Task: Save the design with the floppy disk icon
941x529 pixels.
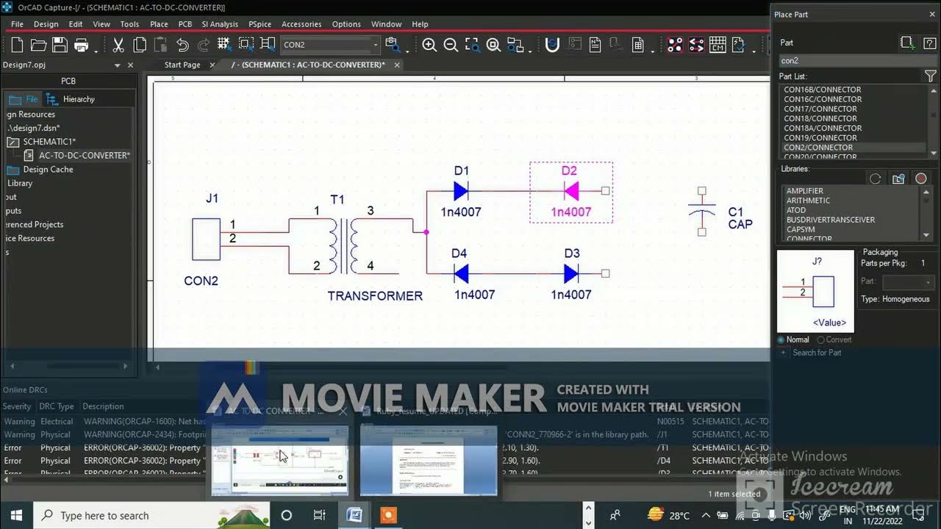Action: [60, 45]
